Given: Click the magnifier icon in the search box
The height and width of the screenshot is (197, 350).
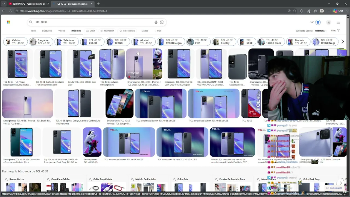Looking at the screenshot, I should tap(31, 22).
